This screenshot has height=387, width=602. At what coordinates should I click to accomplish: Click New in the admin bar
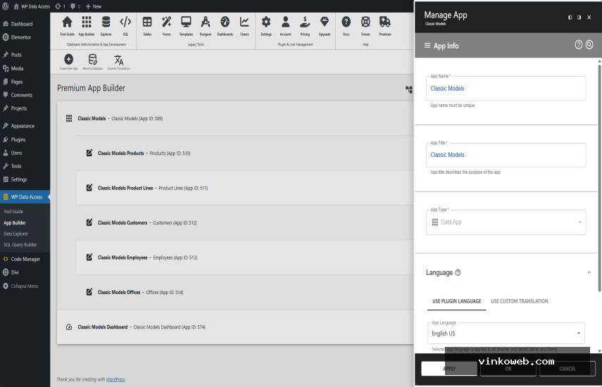pyautogui.click(x=94, y=6)
